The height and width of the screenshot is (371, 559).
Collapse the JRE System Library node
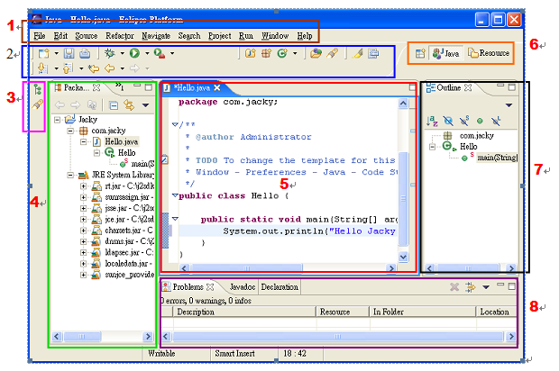[x=70, y=175]
